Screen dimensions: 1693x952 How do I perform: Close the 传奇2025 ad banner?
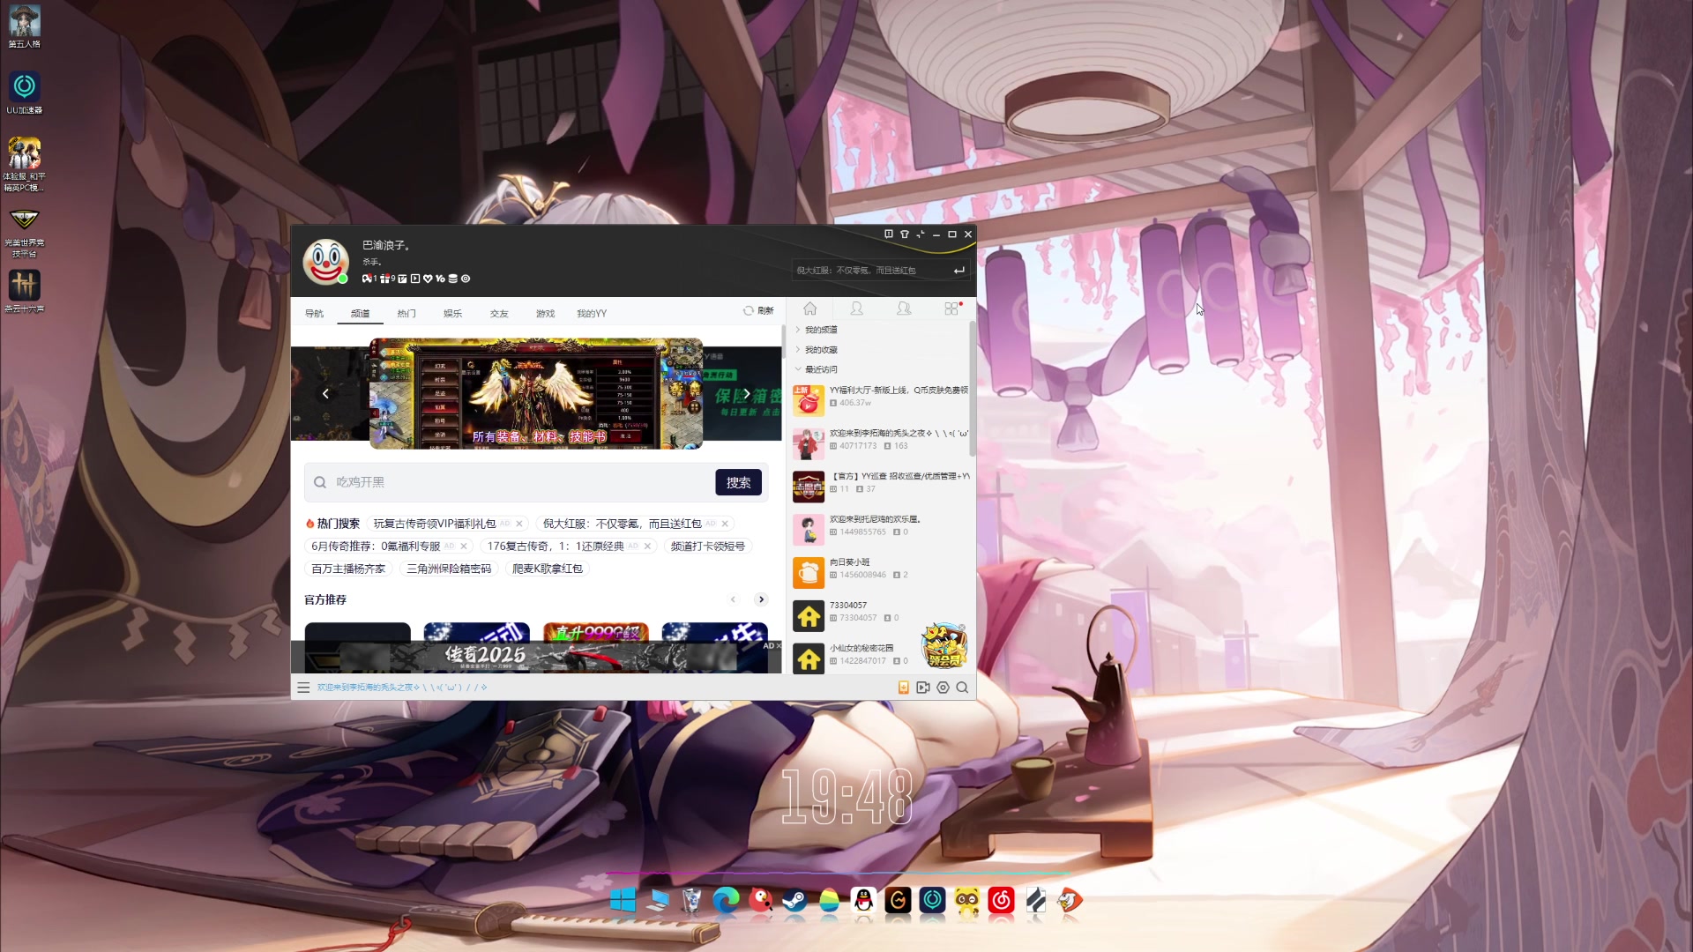click(x=778, y=646)
